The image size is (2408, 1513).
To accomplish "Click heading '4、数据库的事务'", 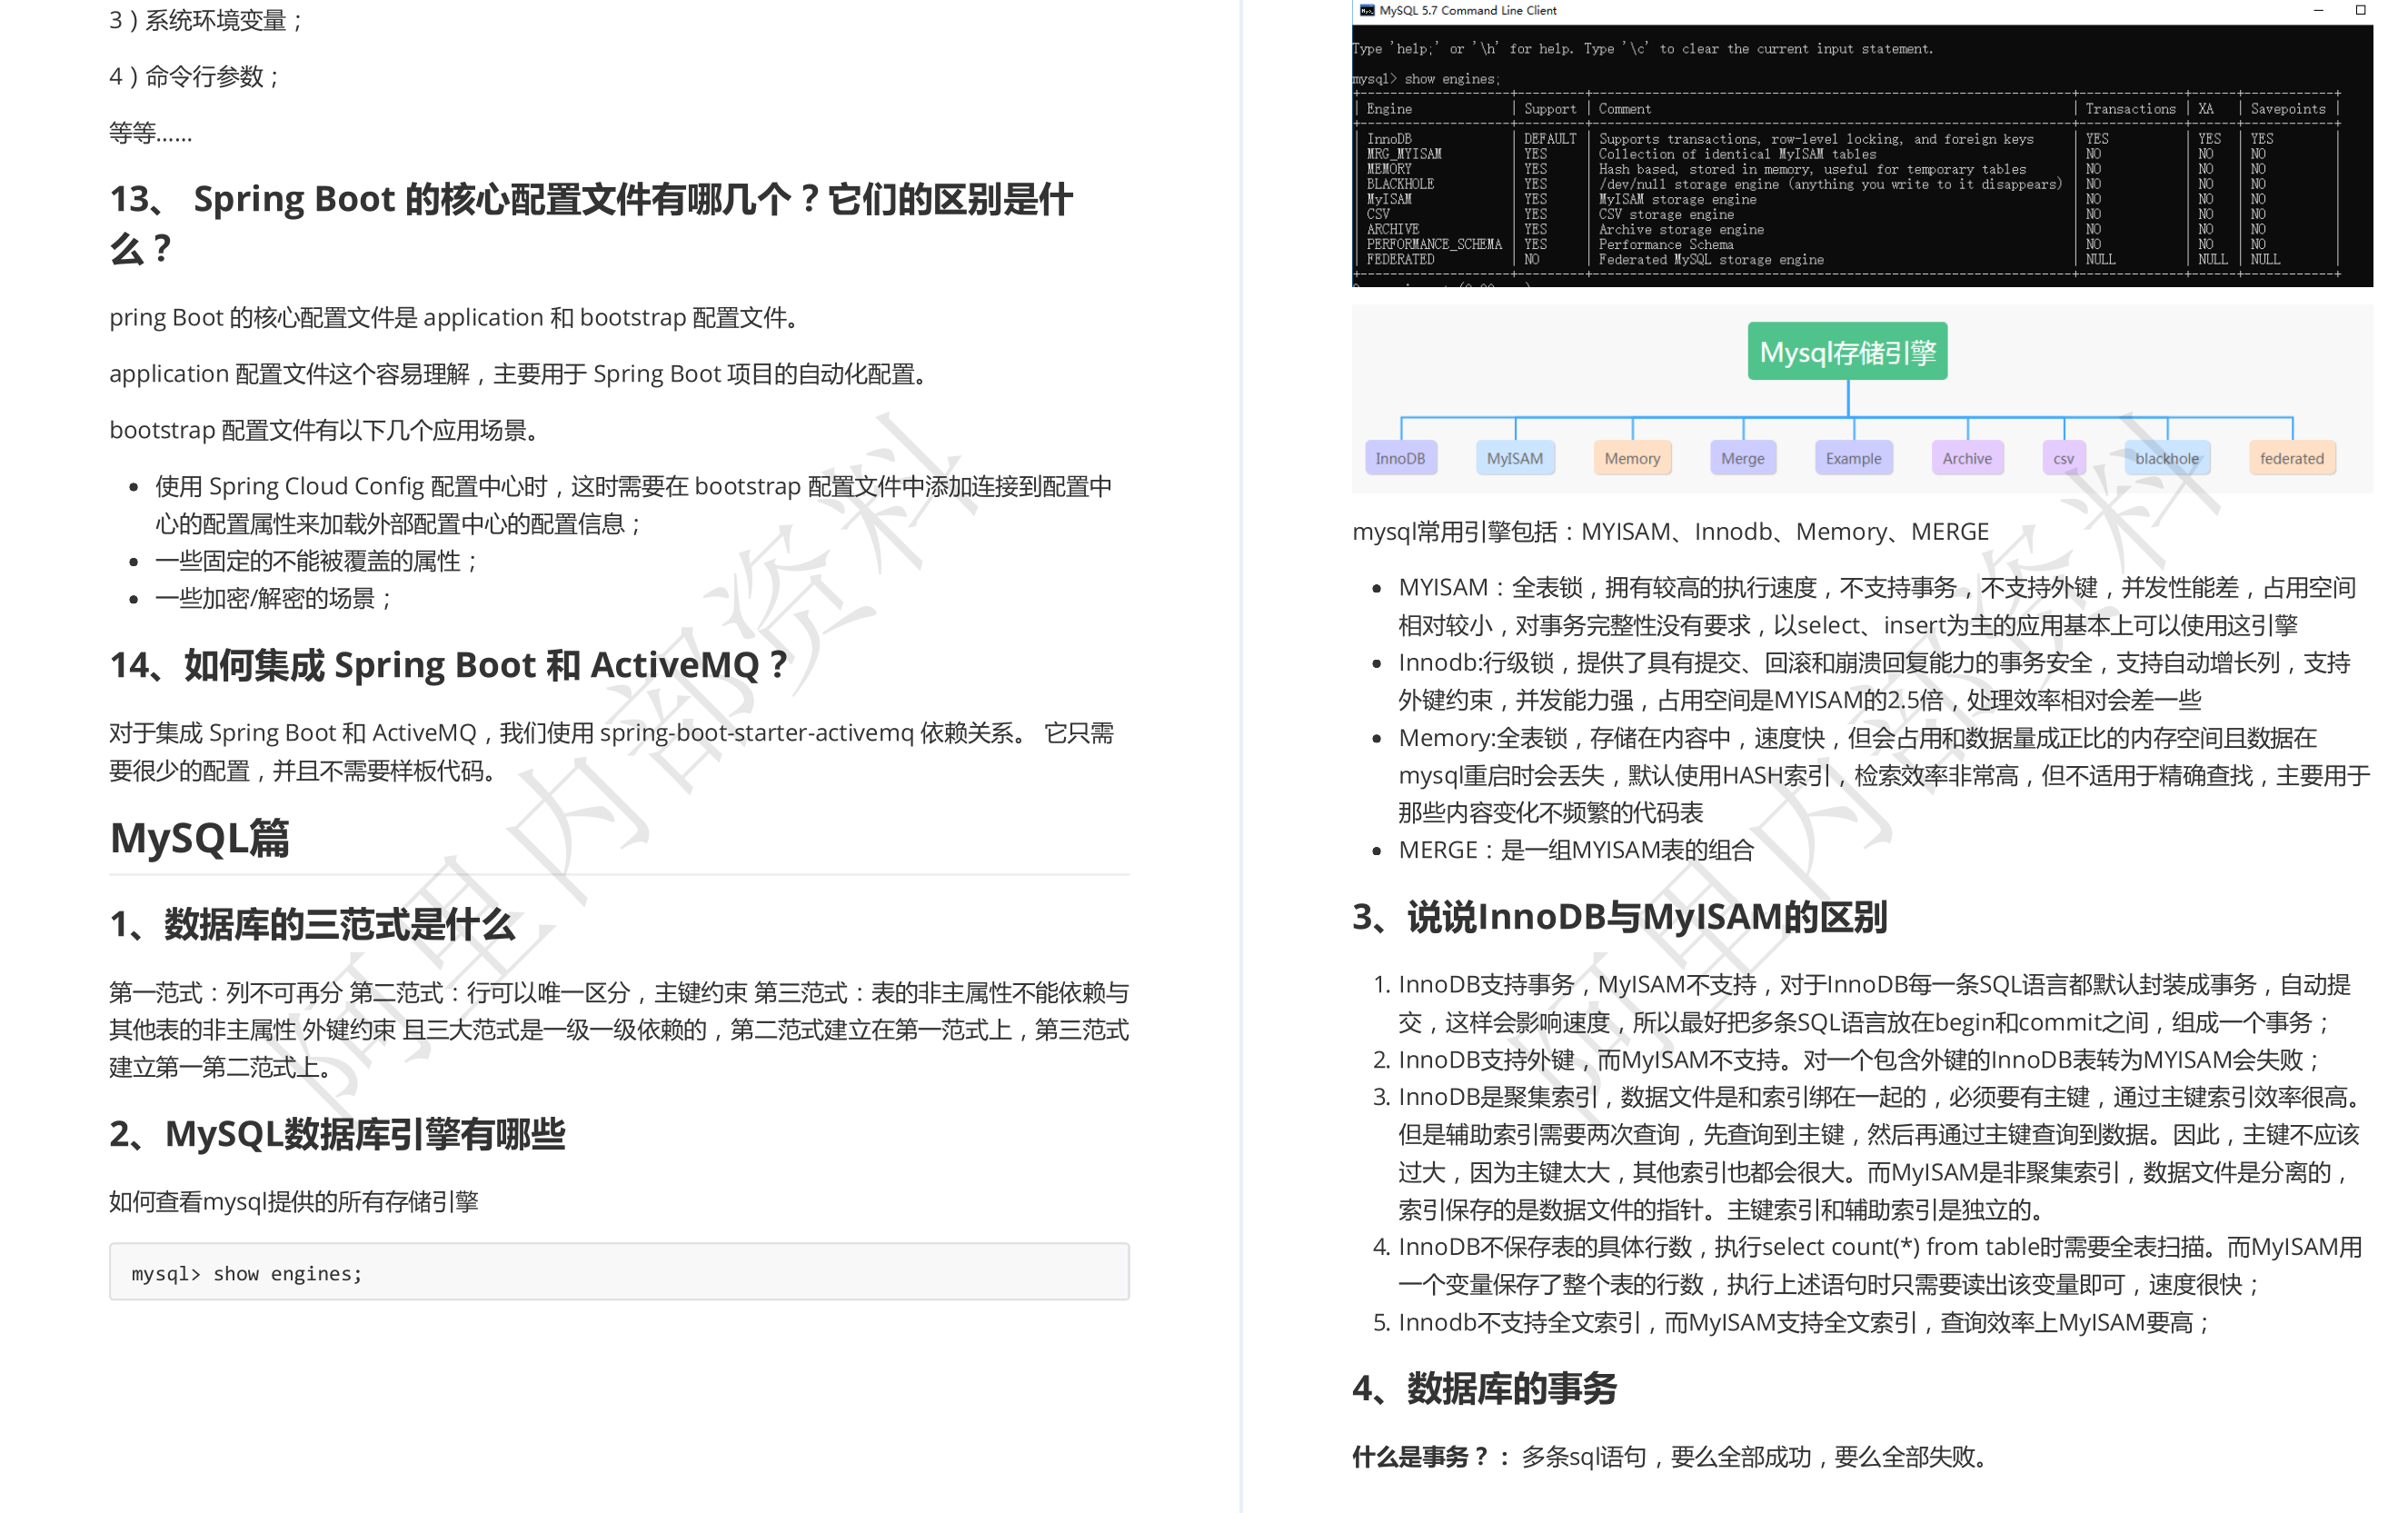I will click(1484, 1388).
